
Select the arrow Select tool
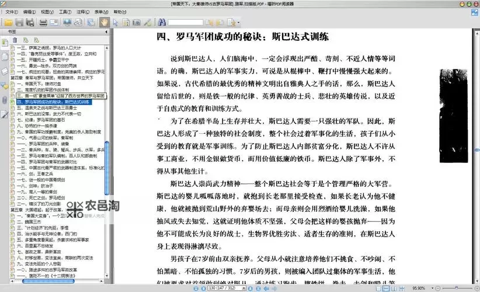[x=116, y=22]
